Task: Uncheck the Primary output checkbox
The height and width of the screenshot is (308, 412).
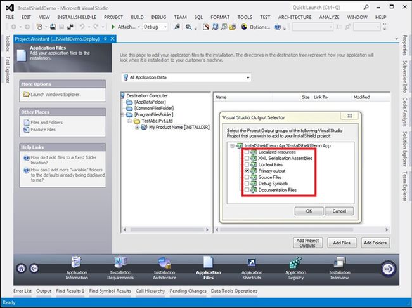Action: [x=247, y=171]
